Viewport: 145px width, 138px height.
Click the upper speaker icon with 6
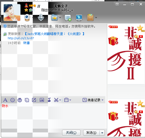click(x=138, y=37)
